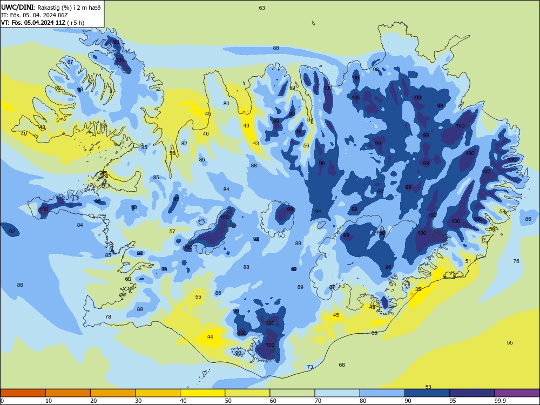The width and height of the screenshot is (540, 405).
Task: Click the '52' humidity value in Westfjords
Action: click(58, 88)
